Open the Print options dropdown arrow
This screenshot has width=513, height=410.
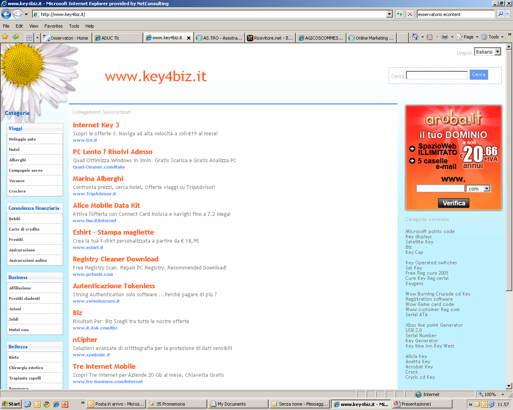point(452,37)
